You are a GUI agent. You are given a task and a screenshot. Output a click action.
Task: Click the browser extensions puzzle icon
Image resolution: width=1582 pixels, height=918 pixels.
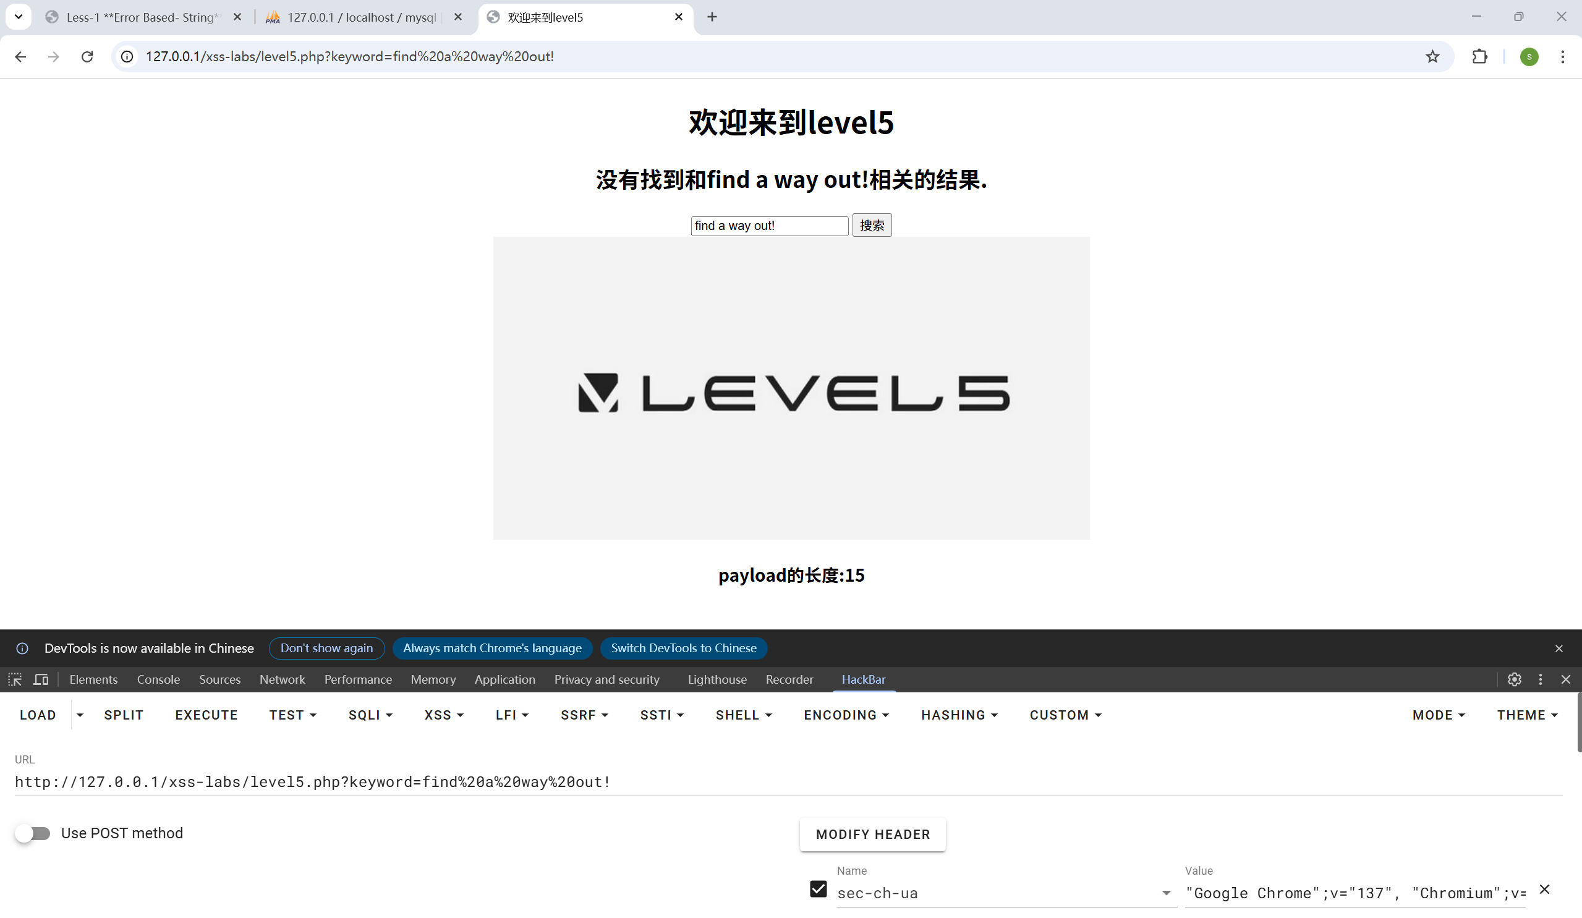click(x=1479, y=56)
